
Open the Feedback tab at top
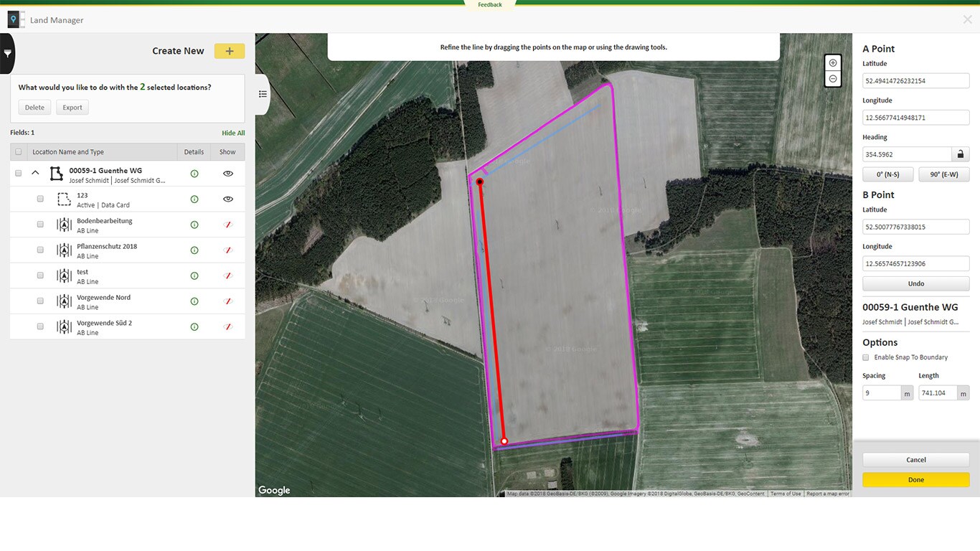pyautogui.click(x=490, y=5)
